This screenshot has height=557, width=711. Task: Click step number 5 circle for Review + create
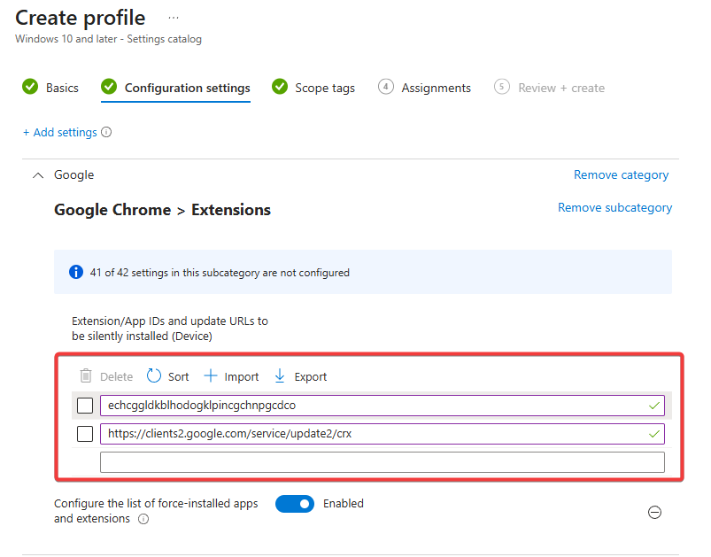click(x=502, y=87)
